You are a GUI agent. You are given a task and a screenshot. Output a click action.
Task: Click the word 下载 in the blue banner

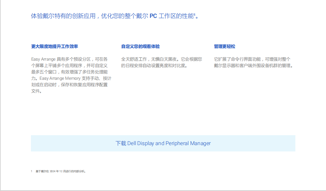[121, 143]
